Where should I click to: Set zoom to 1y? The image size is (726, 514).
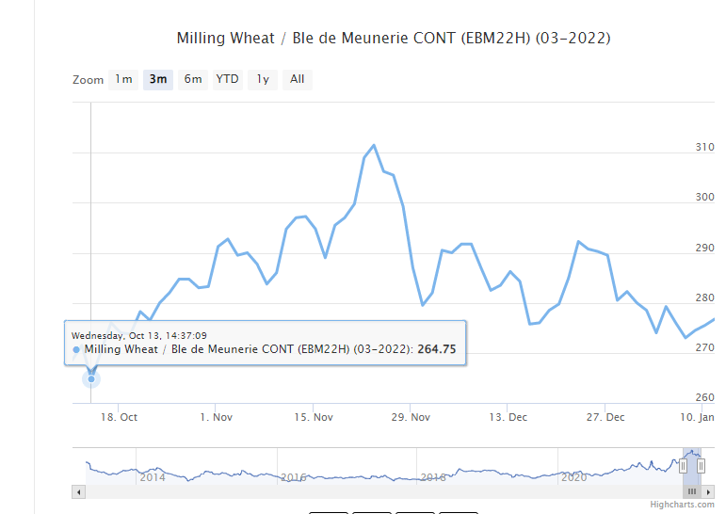click(263, 79)
